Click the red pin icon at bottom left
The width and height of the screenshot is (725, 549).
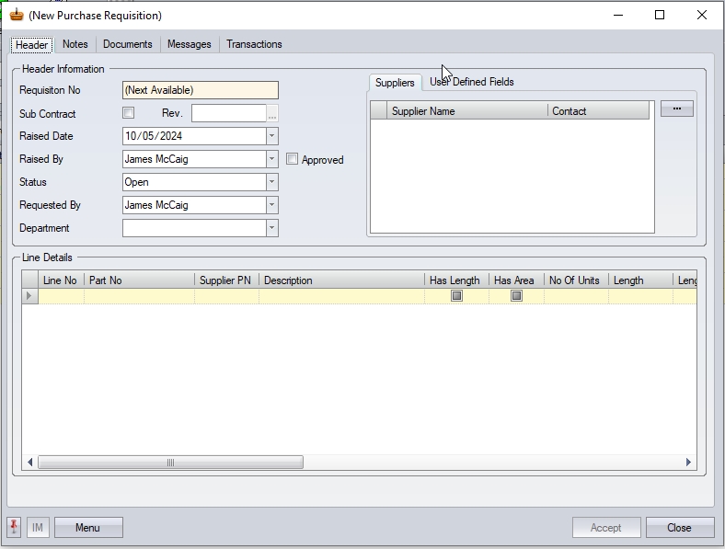[15, 527]
